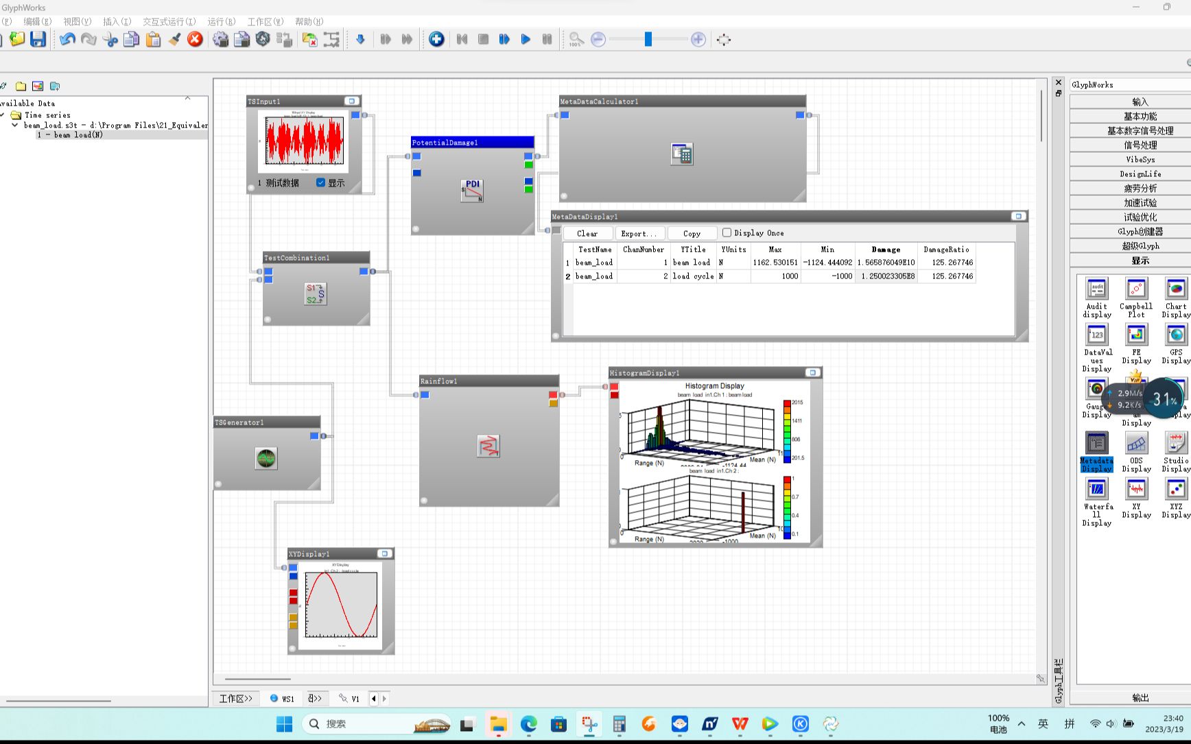Viewport: 1191px width, 744px height.
Task: Open the 视图(V) menu
Action: coord(77,21)
